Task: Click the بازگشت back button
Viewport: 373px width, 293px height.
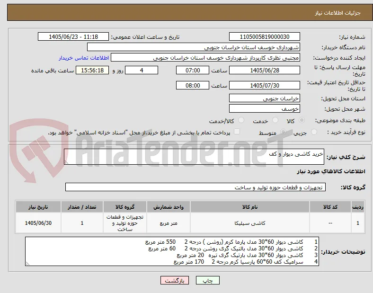Action: click(x=175, y=280)
